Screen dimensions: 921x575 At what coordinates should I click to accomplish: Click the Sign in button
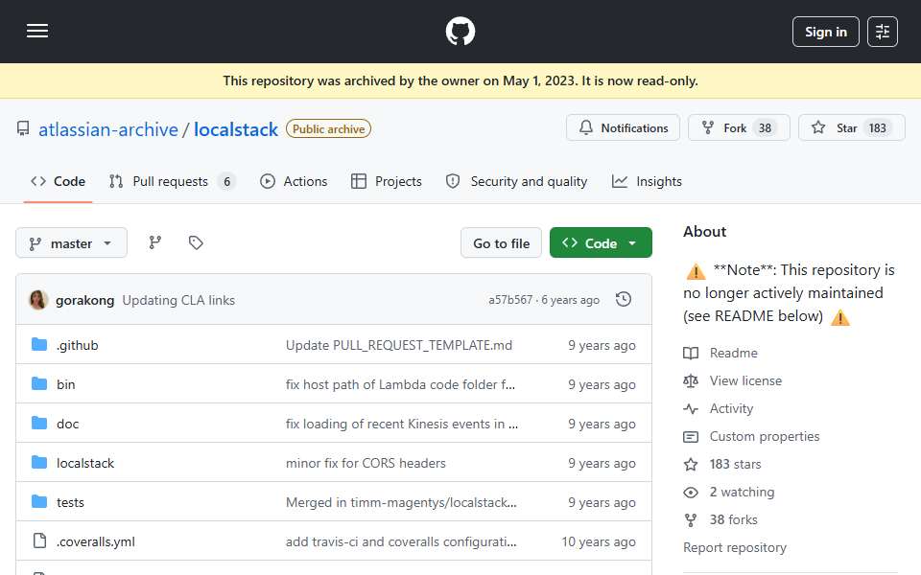tap(825, 32)
